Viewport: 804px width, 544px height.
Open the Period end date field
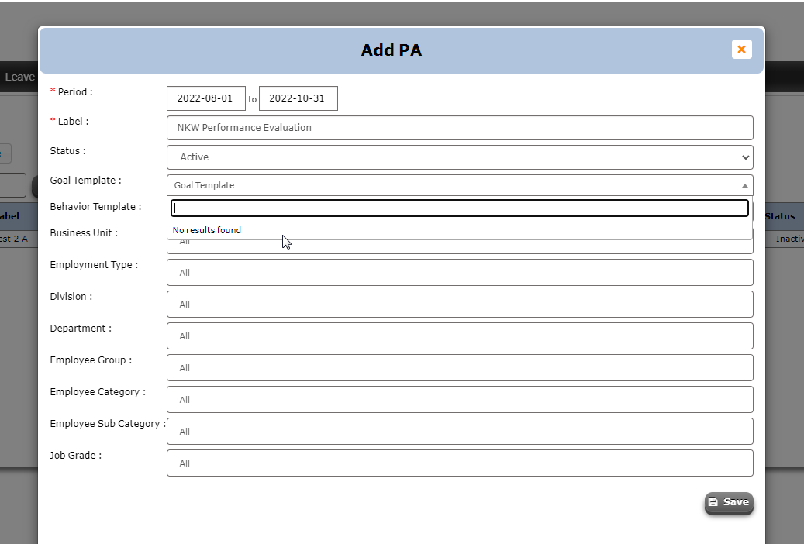pyautogui.click(x=298, y=98)
